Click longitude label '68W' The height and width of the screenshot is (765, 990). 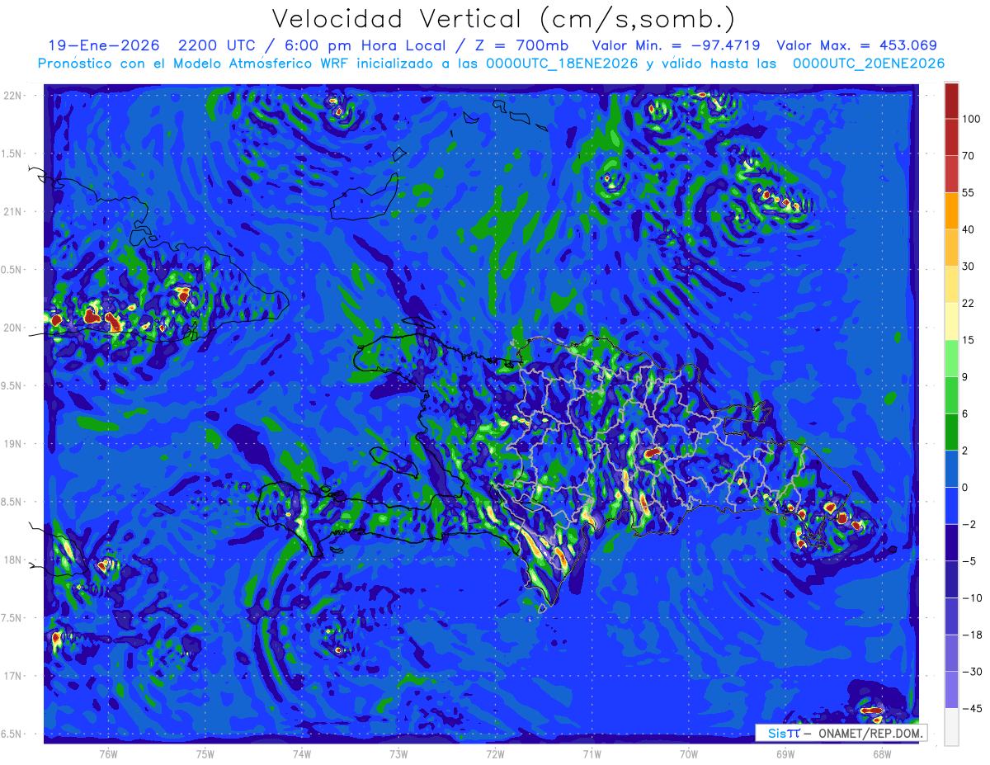881,753
